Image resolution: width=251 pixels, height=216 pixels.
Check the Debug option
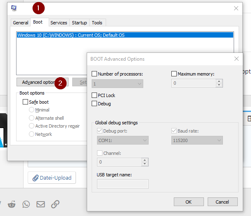(x=94, y=103)
